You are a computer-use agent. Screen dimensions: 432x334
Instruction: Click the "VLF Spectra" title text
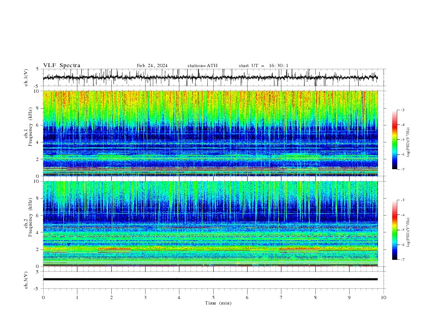click(x=62, y=65)
